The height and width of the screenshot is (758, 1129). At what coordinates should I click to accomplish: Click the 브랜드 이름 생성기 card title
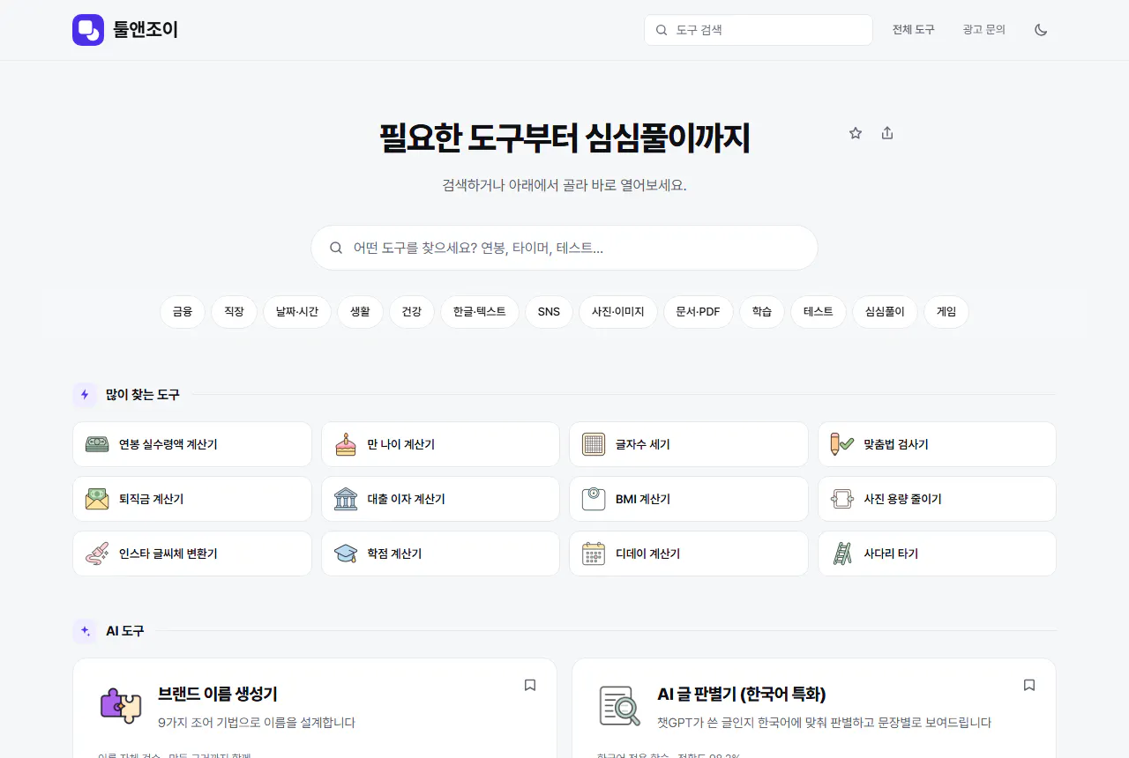pos(218,695)
